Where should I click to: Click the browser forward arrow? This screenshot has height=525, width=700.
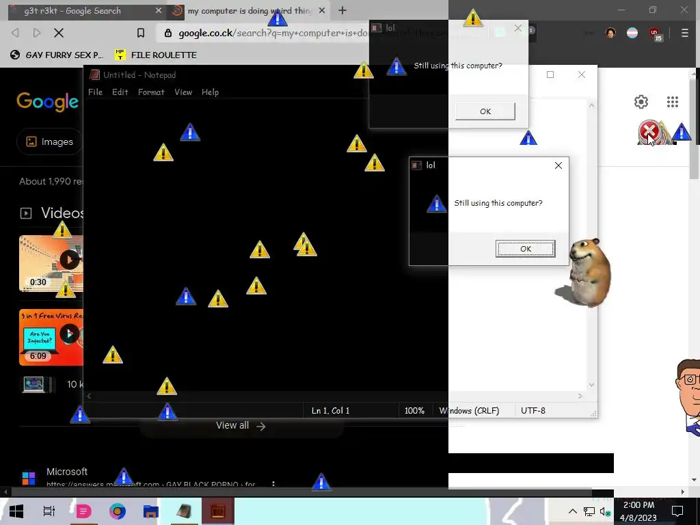(x=37, y=33)
